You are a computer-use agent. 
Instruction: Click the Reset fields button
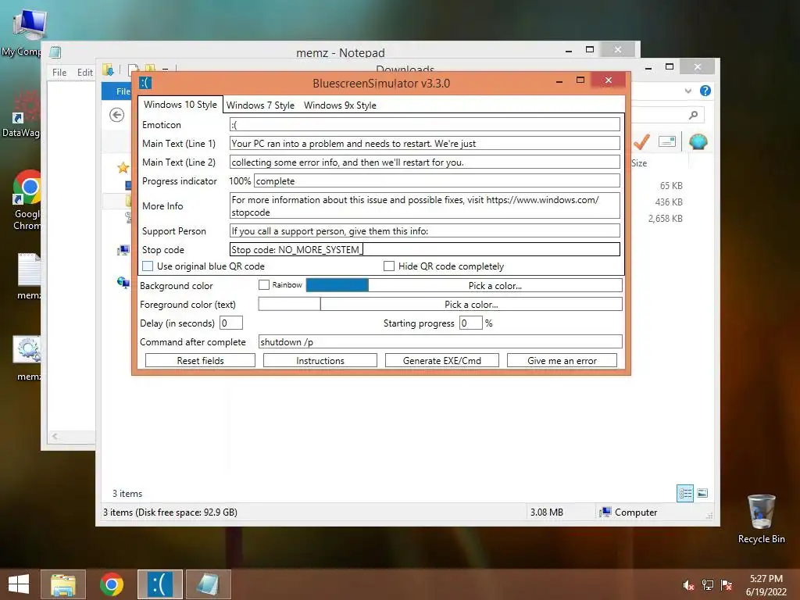[200, 360]
